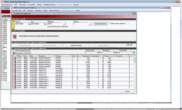This screenshot has width=182, height=110.
Task: Click the red icon of FLORIDA GURIDI 7 29/12/2007 row
Action: tap(15, 64)
